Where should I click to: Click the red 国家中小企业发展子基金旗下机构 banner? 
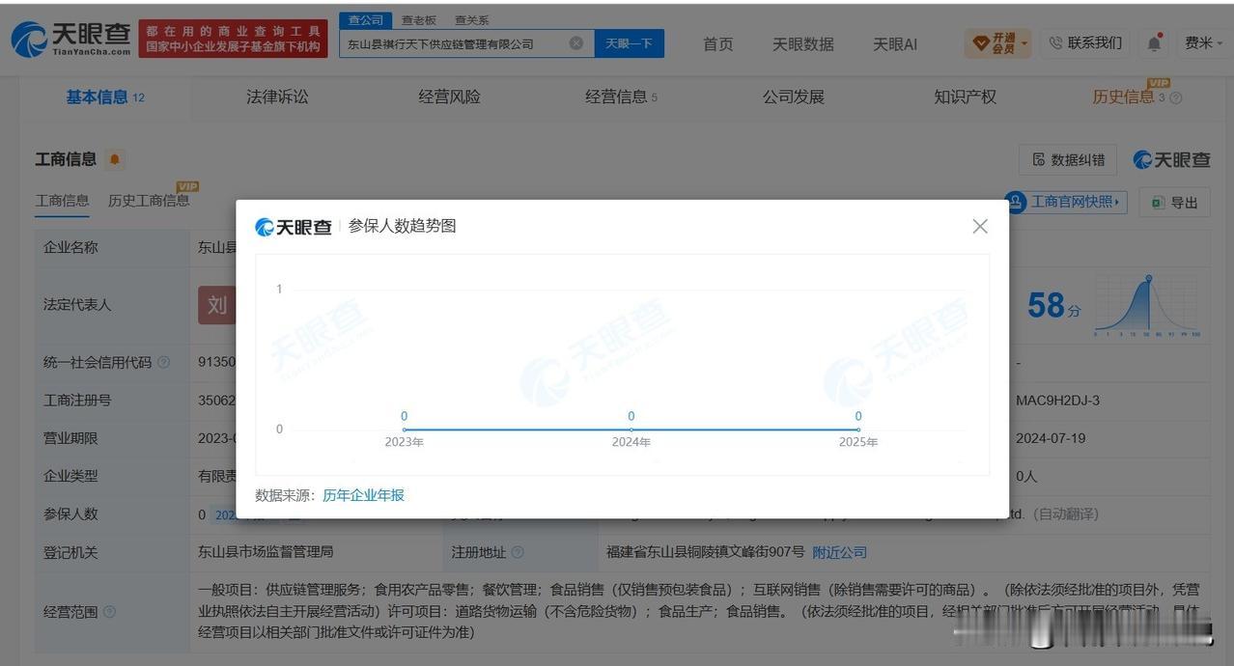coord(234,39)
